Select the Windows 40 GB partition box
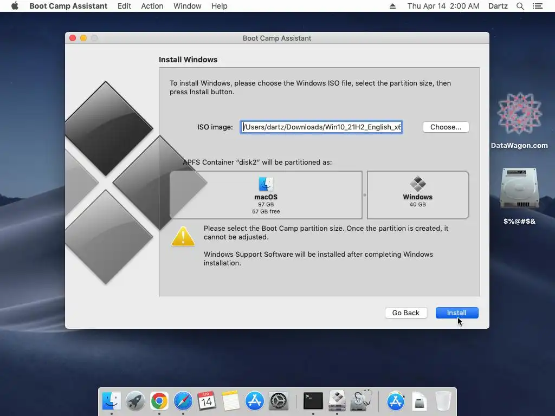The height and width of the screenshot is (416, 555). tap(418, 195)
